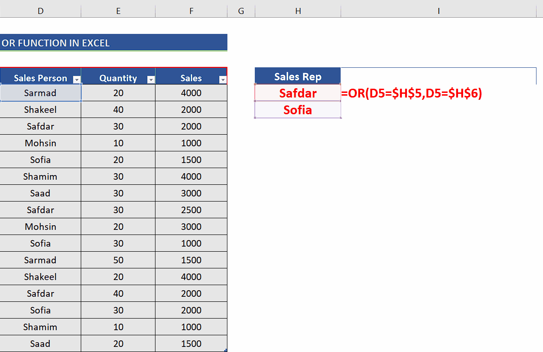Select column header D
The image size is (543, 352).
click(x=40, y=10)
